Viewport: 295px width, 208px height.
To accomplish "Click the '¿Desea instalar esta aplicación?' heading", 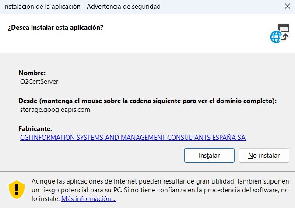I will click(x=56, y=28).
